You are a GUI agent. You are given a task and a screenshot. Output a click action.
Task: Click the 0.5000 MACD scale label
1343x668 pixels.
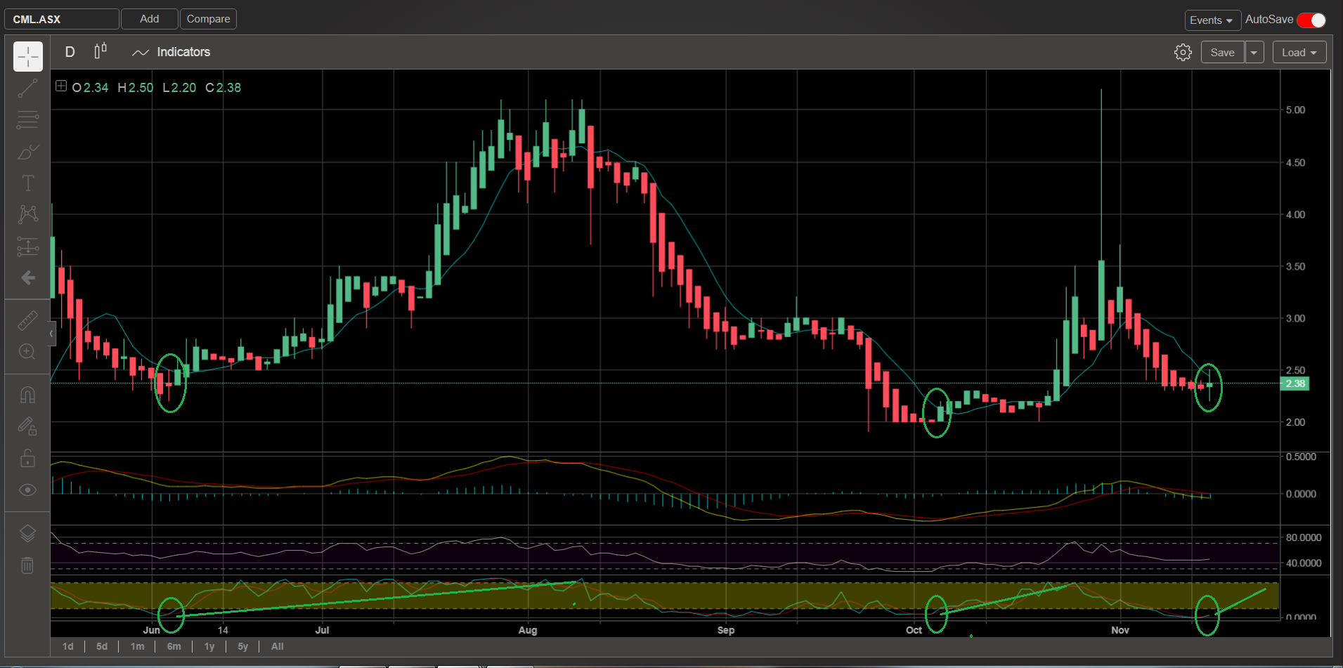click(x=1301, y=457)
